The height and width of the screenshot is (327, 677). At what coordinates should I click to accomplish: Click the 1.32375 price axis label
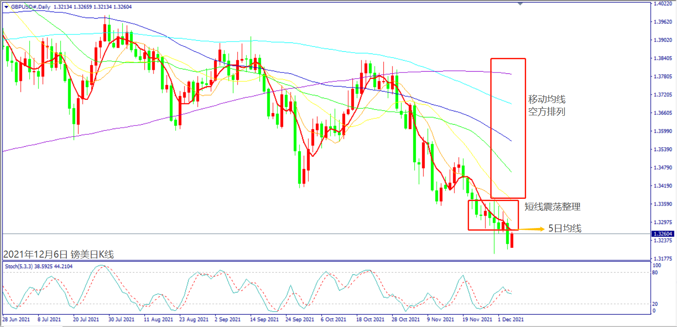pyautogui.click(x=663, y=241)
